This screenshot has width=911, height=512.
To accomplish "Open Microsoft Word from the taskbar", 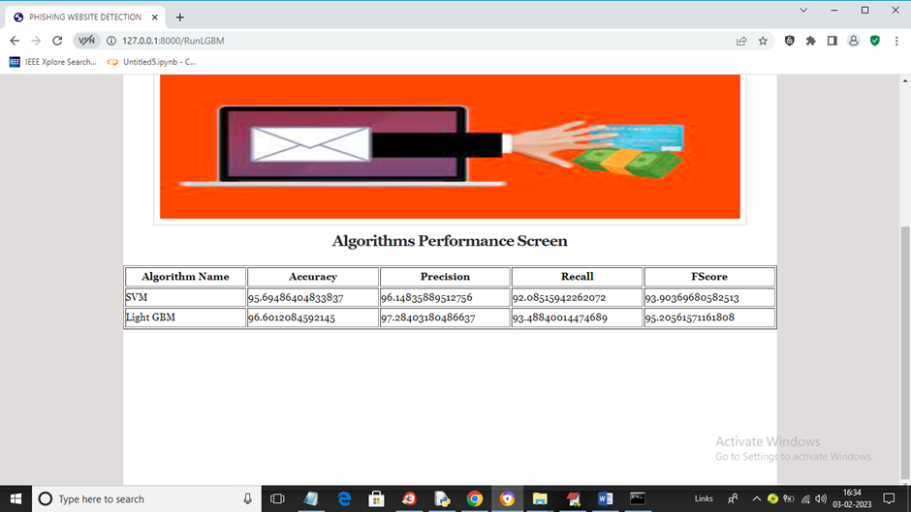I will (x=606, y=498).
